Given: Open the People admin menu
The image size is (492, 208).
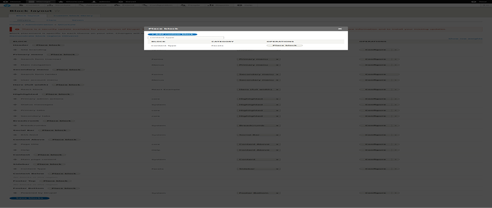Looking at the screenshot, I should click(x=191, y=5).
